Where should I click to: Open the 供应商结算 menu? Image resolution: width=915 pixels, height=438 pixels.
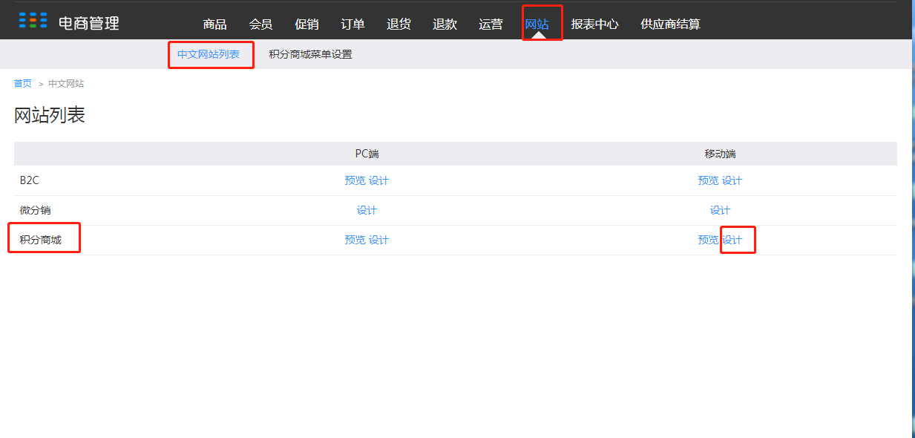(670, 24)
